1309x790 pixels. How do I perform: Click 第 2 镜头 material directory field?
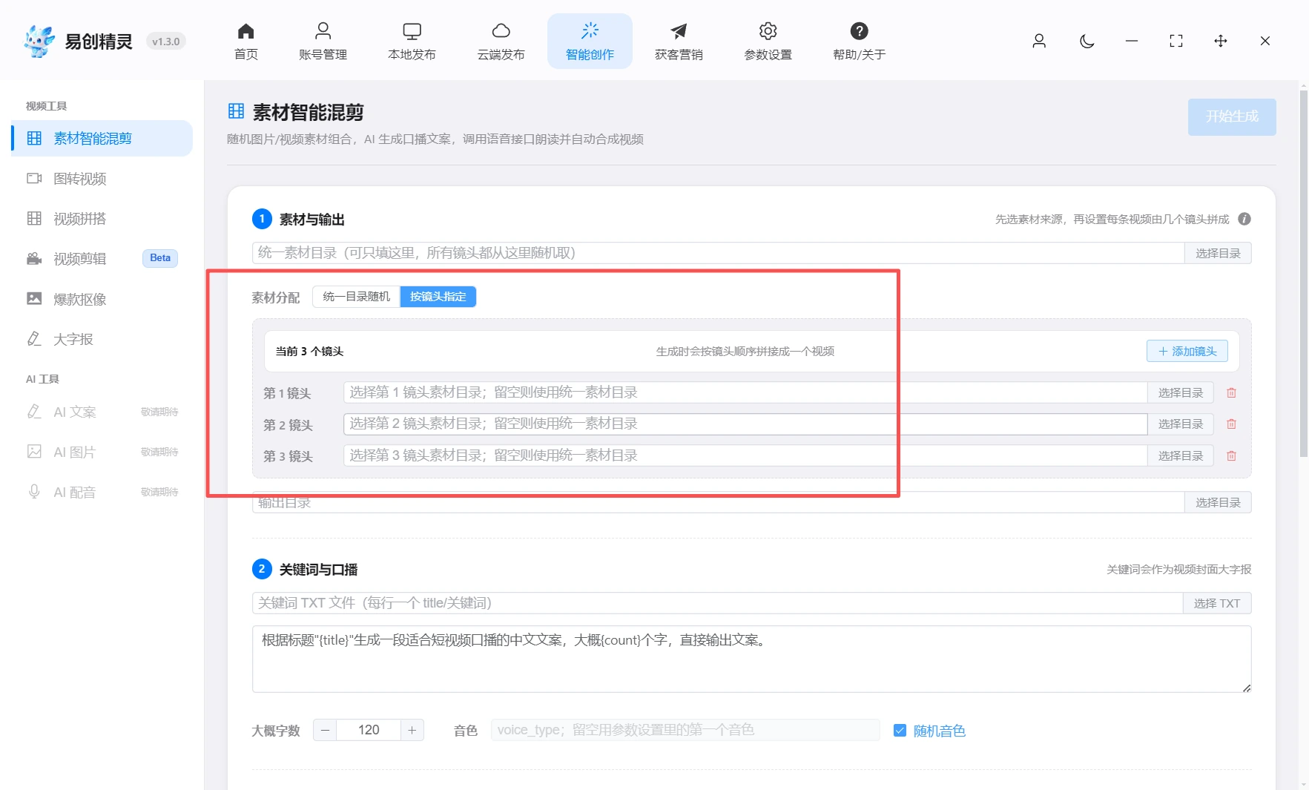(x=745, y=424)
